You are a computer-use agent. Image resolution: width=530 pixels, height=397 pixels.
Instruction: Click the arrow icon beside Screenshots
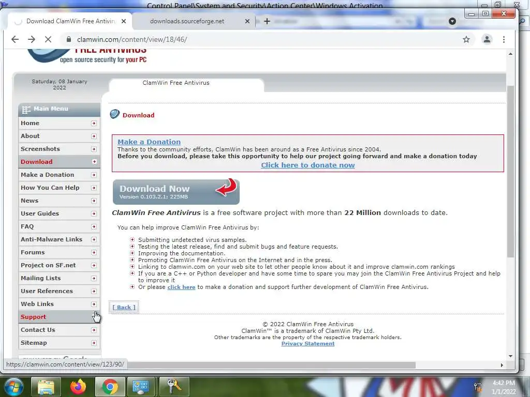tap(94, 149)
